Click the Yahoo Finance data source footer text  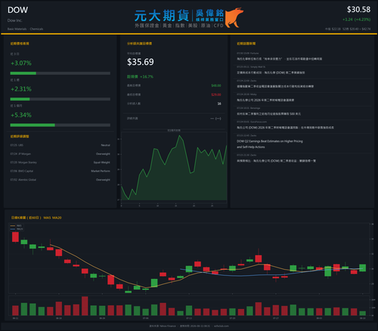(163, 326)
